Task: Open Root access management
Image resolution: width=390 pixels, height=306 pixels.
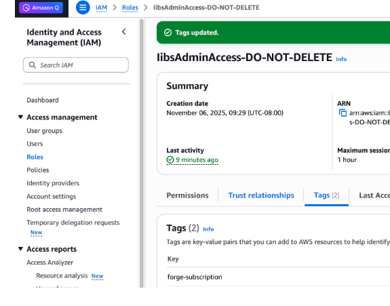Action: tap(64, 210)
